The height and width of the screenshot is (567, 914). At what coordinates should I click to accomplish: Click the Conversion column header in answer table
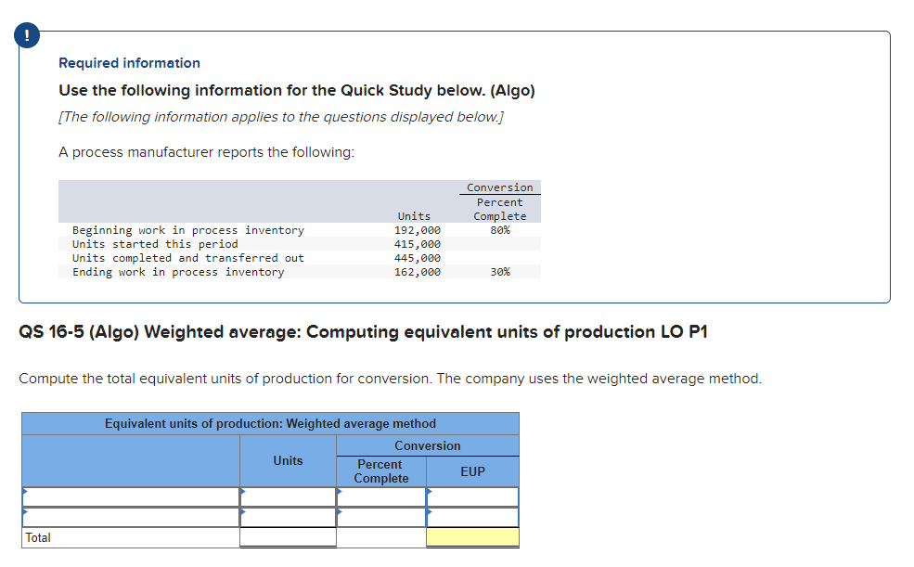428,445
